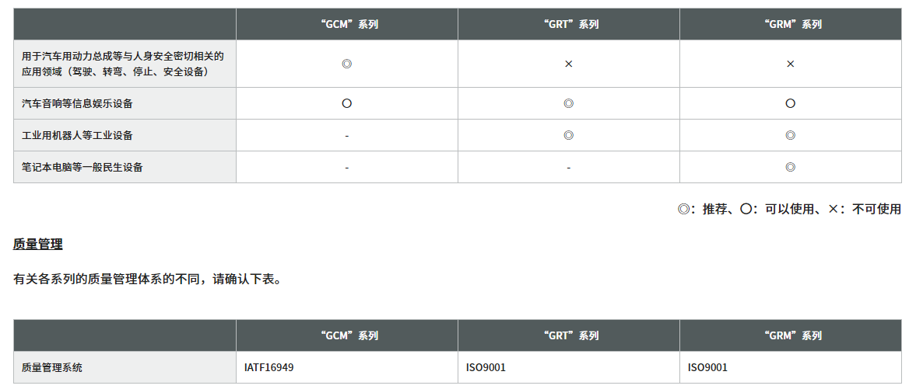Select the “GCM”系列 header in the top table
Image resolution: width=909 pixels, height=389 pixels.
(x=346, y=24)
